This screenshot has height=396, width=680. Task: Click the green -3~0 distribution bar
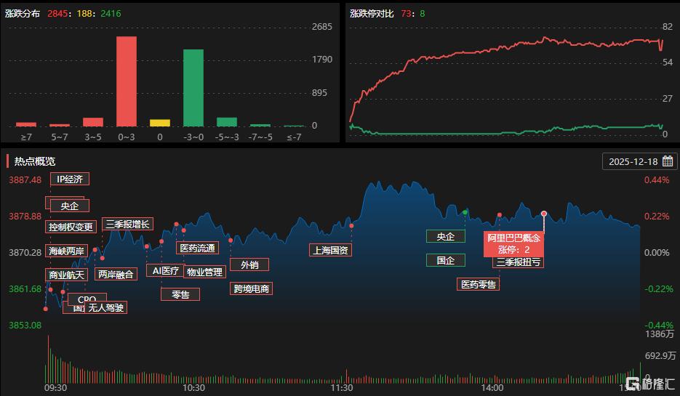pyautogui.click(x=193, y=88)
